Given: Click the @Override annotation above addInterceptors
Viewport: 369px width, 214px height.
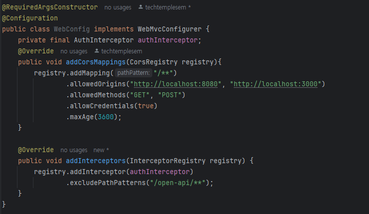Looking at the screenshot, I should [x=36, y=150].
